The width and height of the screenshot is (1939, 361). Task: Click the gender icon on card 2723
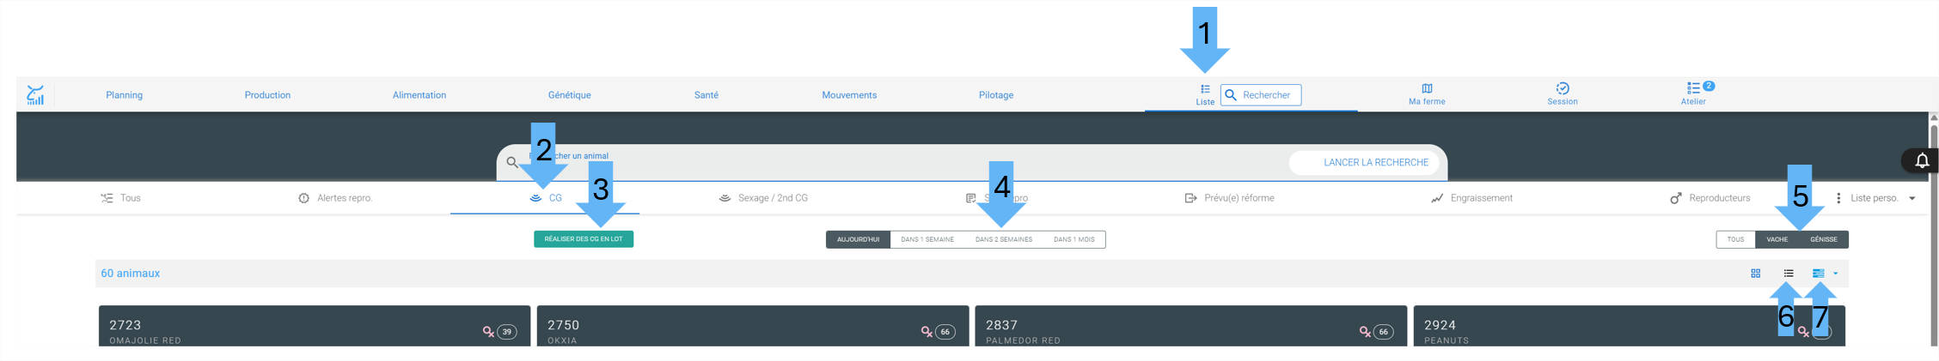pos(488,332)
